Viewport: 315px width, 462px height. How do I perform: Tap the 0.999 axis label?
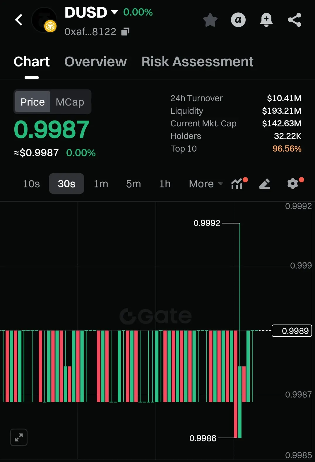tap(301, 266)
